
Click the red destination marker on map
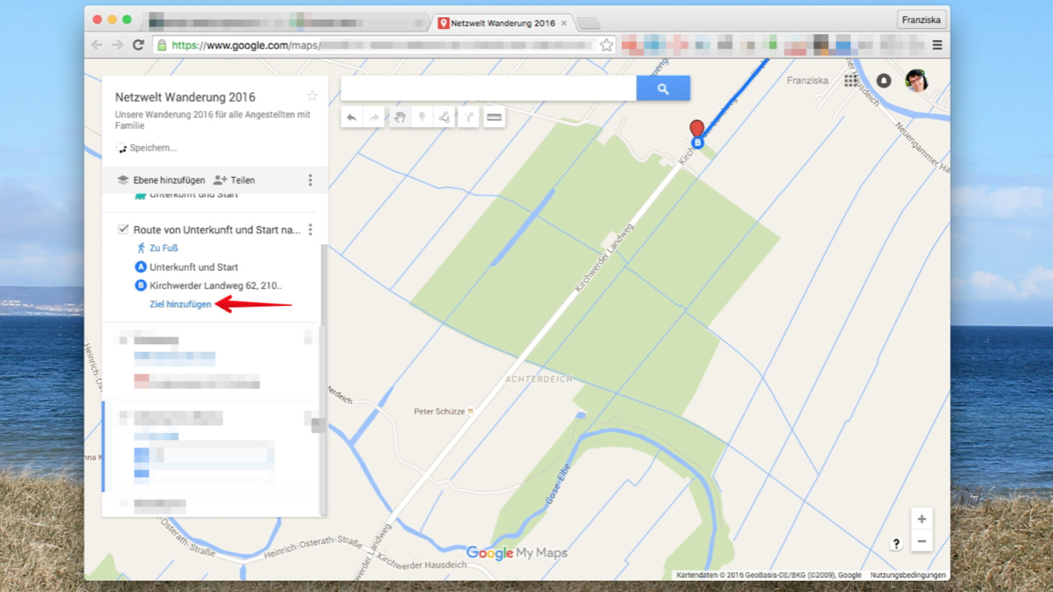point(696,128)
